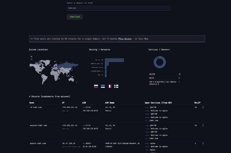
Task: Click the Open Services (from DB) header
Action: pyautogui.click(x=158, y=103)
